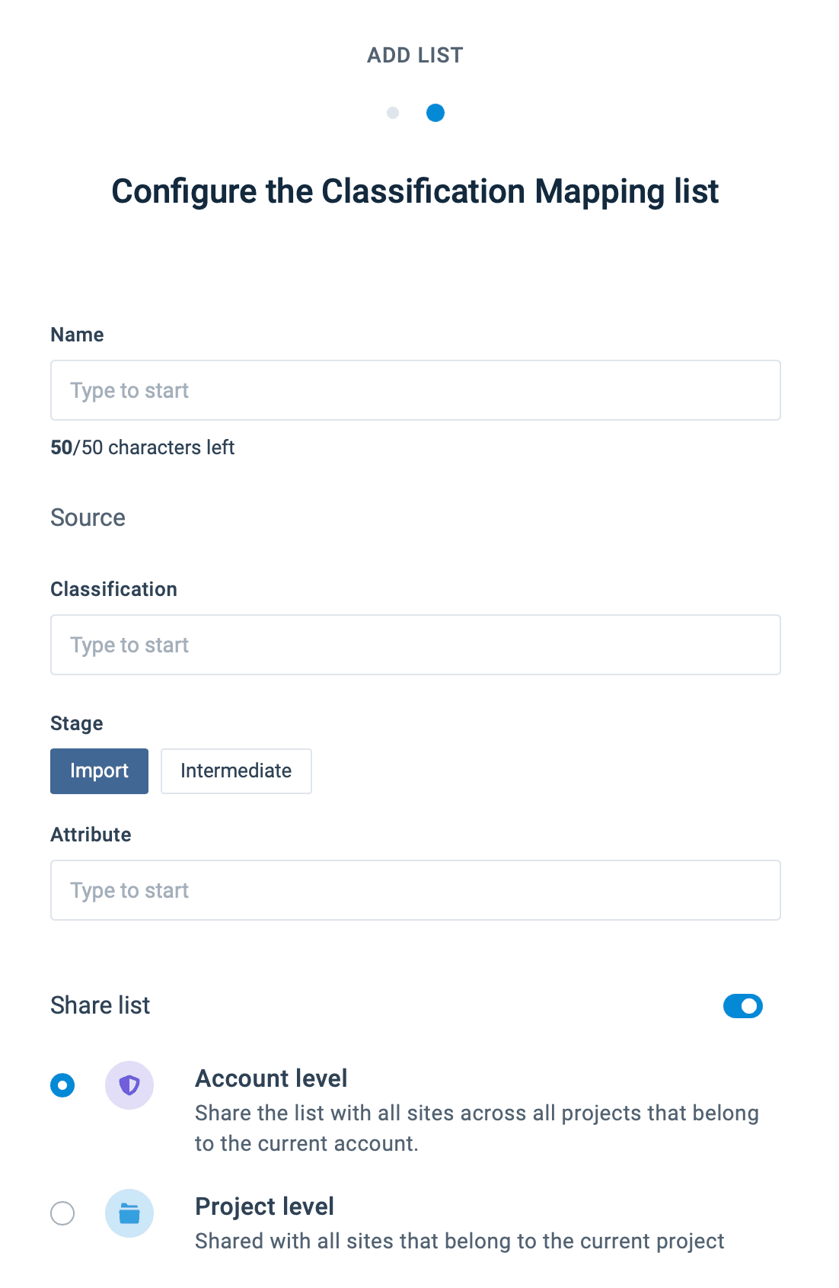Choose the Project level radio button
Screen dimensions: 839x1288
coord(62,1213)
